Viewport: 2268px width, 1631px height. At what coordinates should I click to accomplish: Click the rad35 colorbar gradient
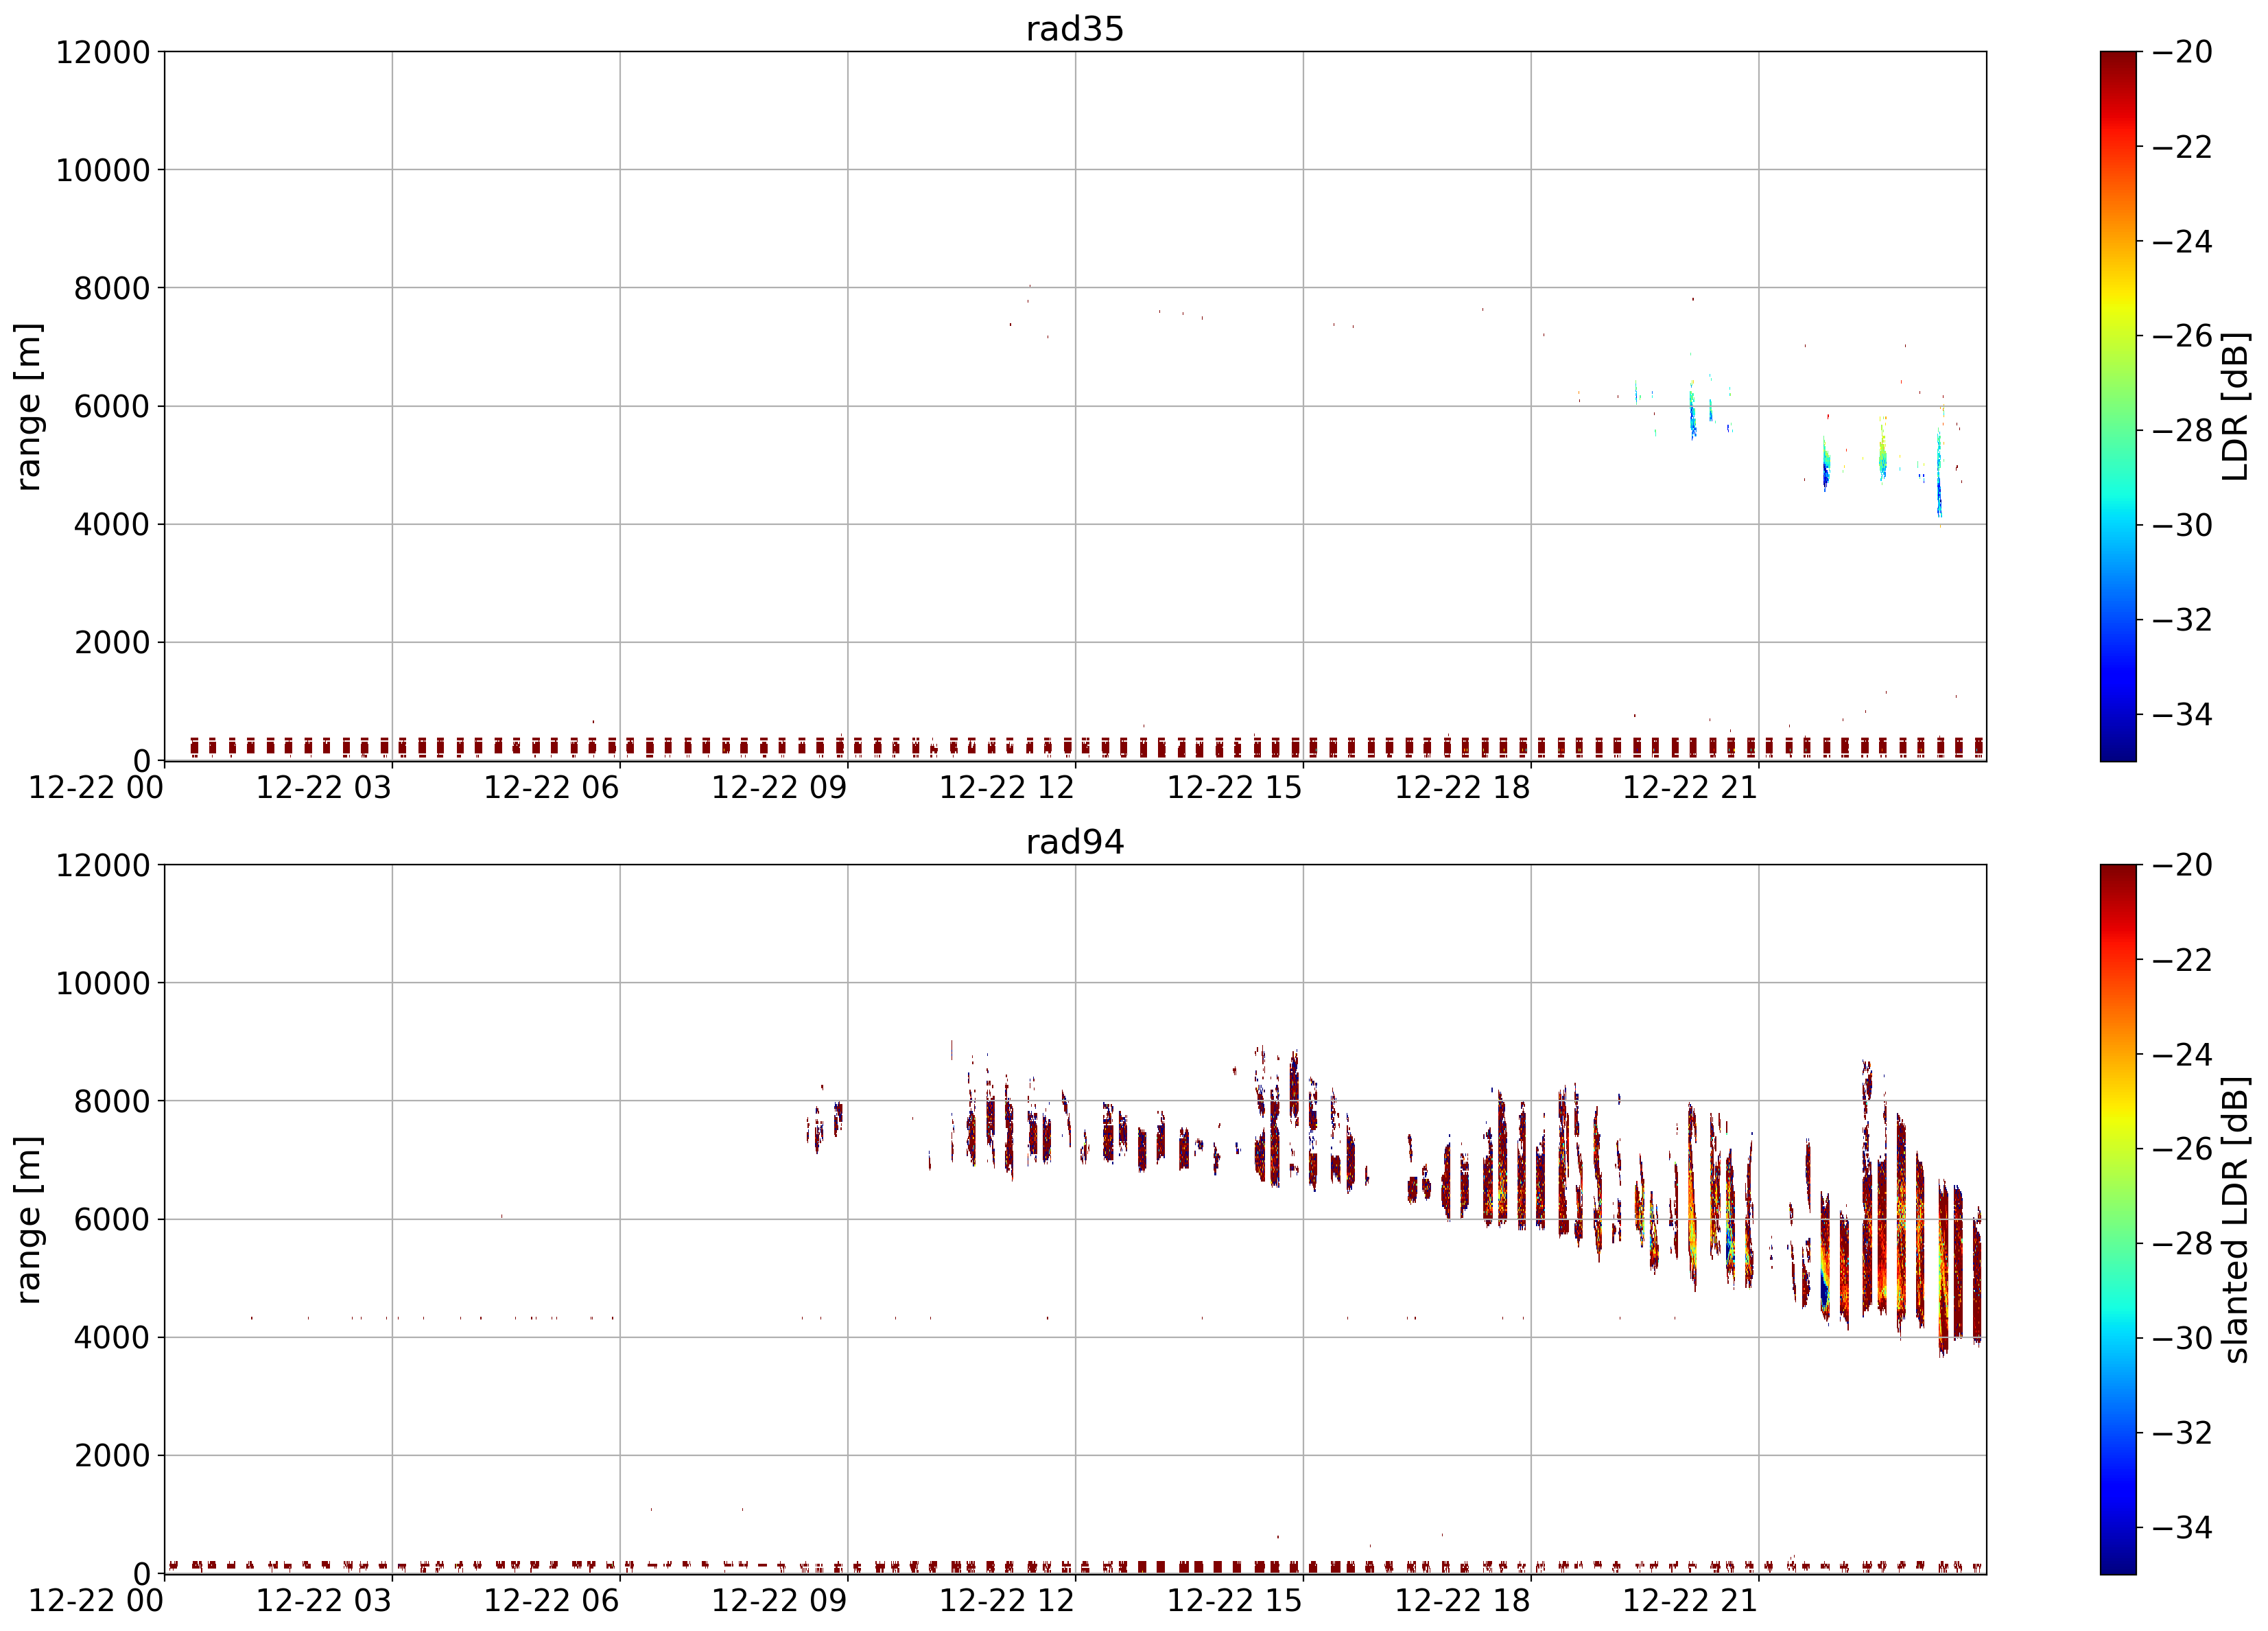click(x=2118, y=406)
